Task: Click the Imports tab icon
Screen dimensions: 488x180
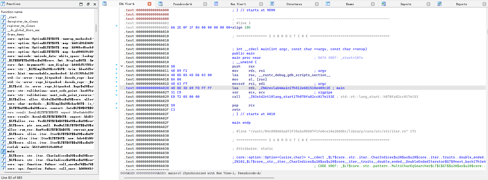Action: point(384,4)
